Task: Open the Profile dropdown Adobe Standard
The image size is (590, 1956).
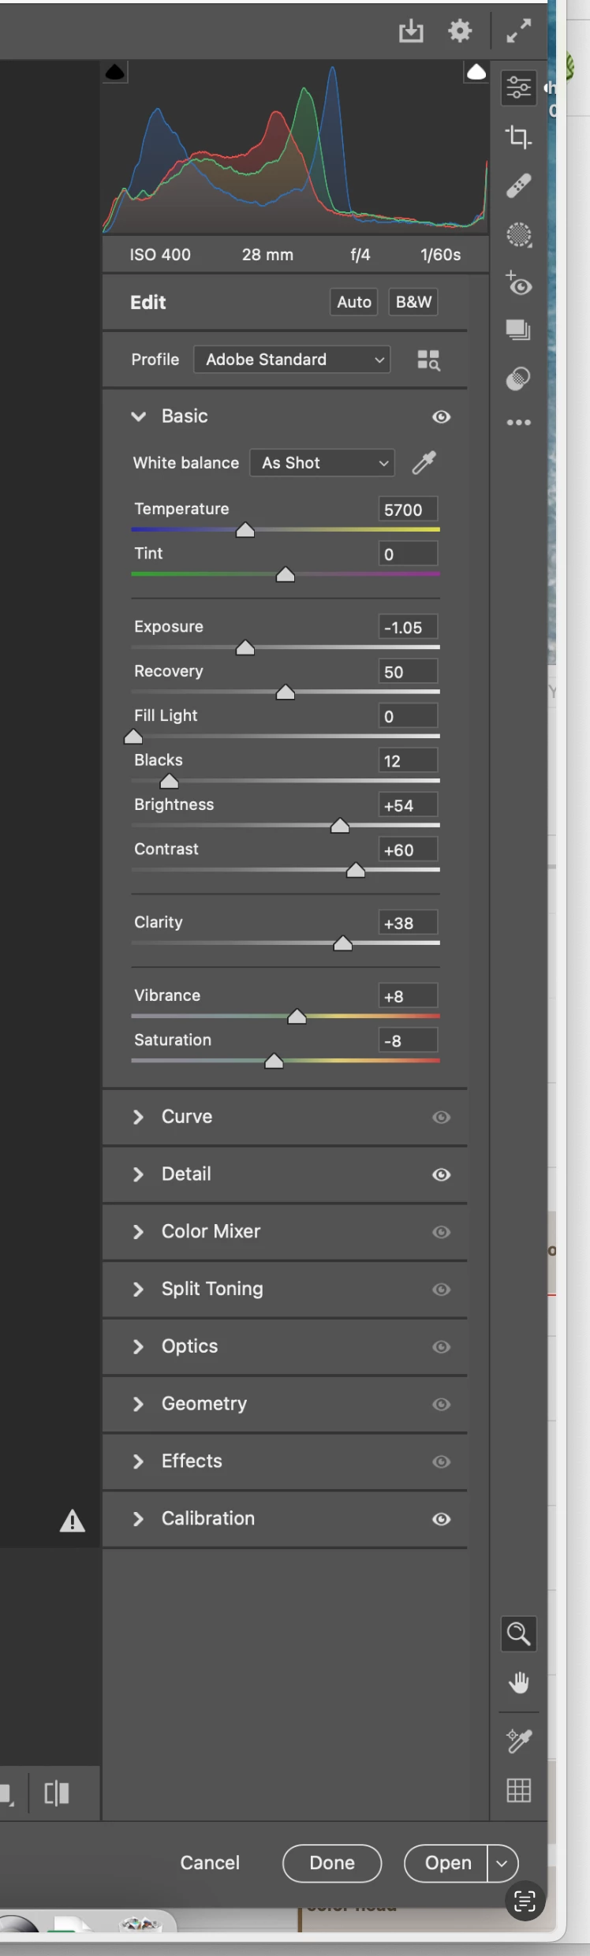Action: (x=292, y=360)
